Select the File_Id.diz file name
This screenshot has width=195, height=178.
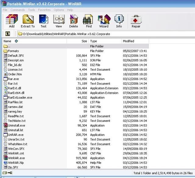[15, 65]
